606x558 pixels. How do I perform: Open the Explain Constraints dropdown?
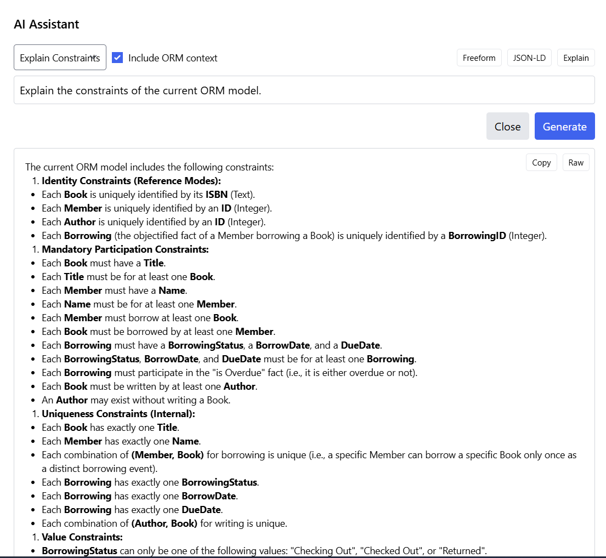click(60, 58)
